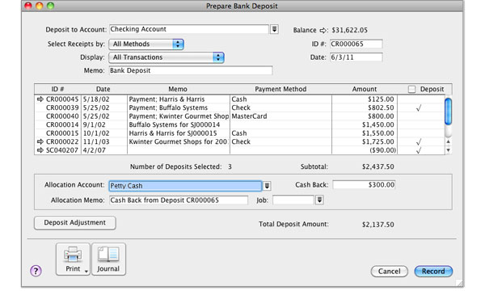Open the Allocation Account list arrow

pos(267,186)
